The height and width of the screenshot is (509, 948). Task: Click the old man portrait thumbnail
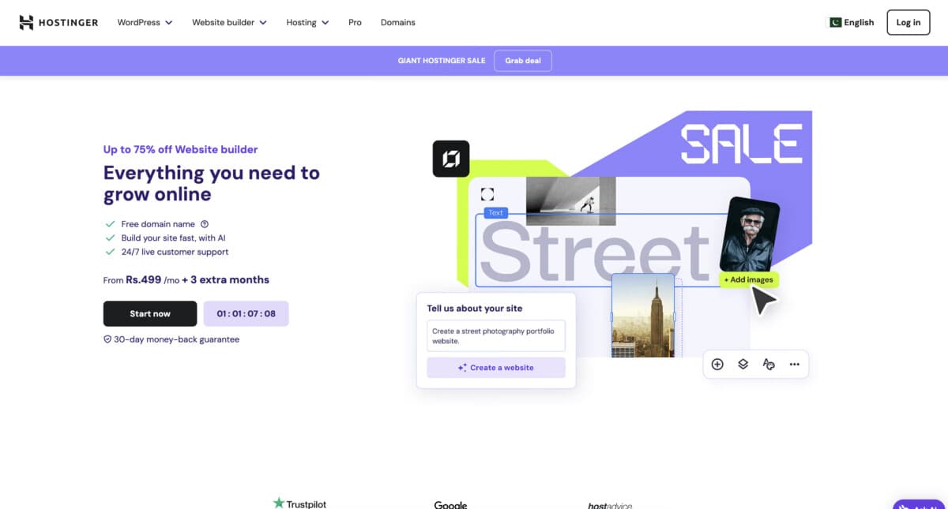point(750,234)
